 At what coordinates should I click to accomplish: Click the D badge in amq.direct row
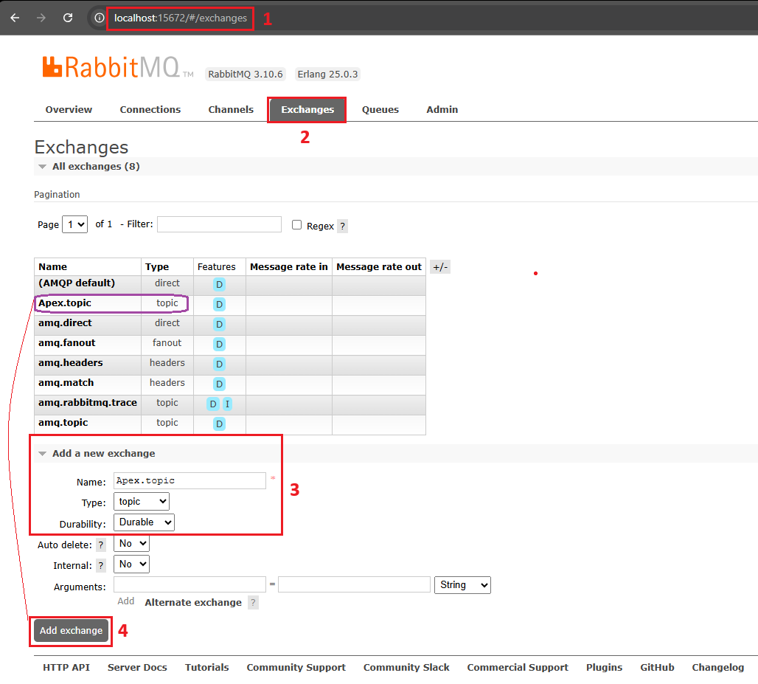(x=219, y=324)
